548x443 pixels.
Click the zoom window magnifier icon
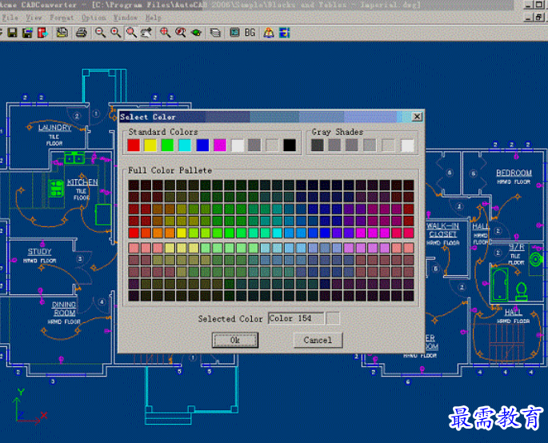coord(131,33)
